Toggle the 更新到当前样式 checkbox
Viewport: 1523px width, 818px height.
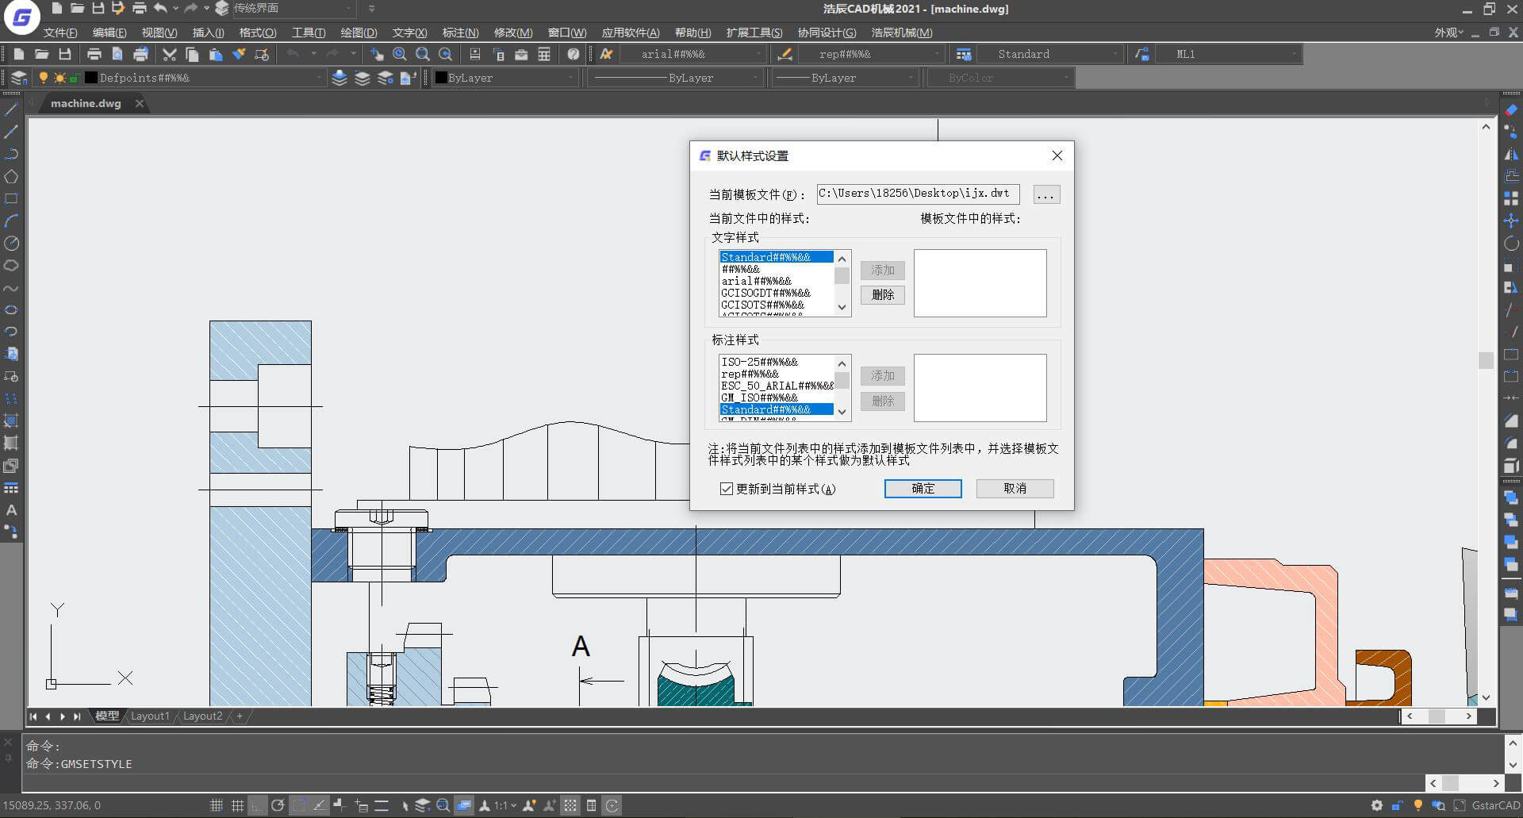click(x=726, y=489)
